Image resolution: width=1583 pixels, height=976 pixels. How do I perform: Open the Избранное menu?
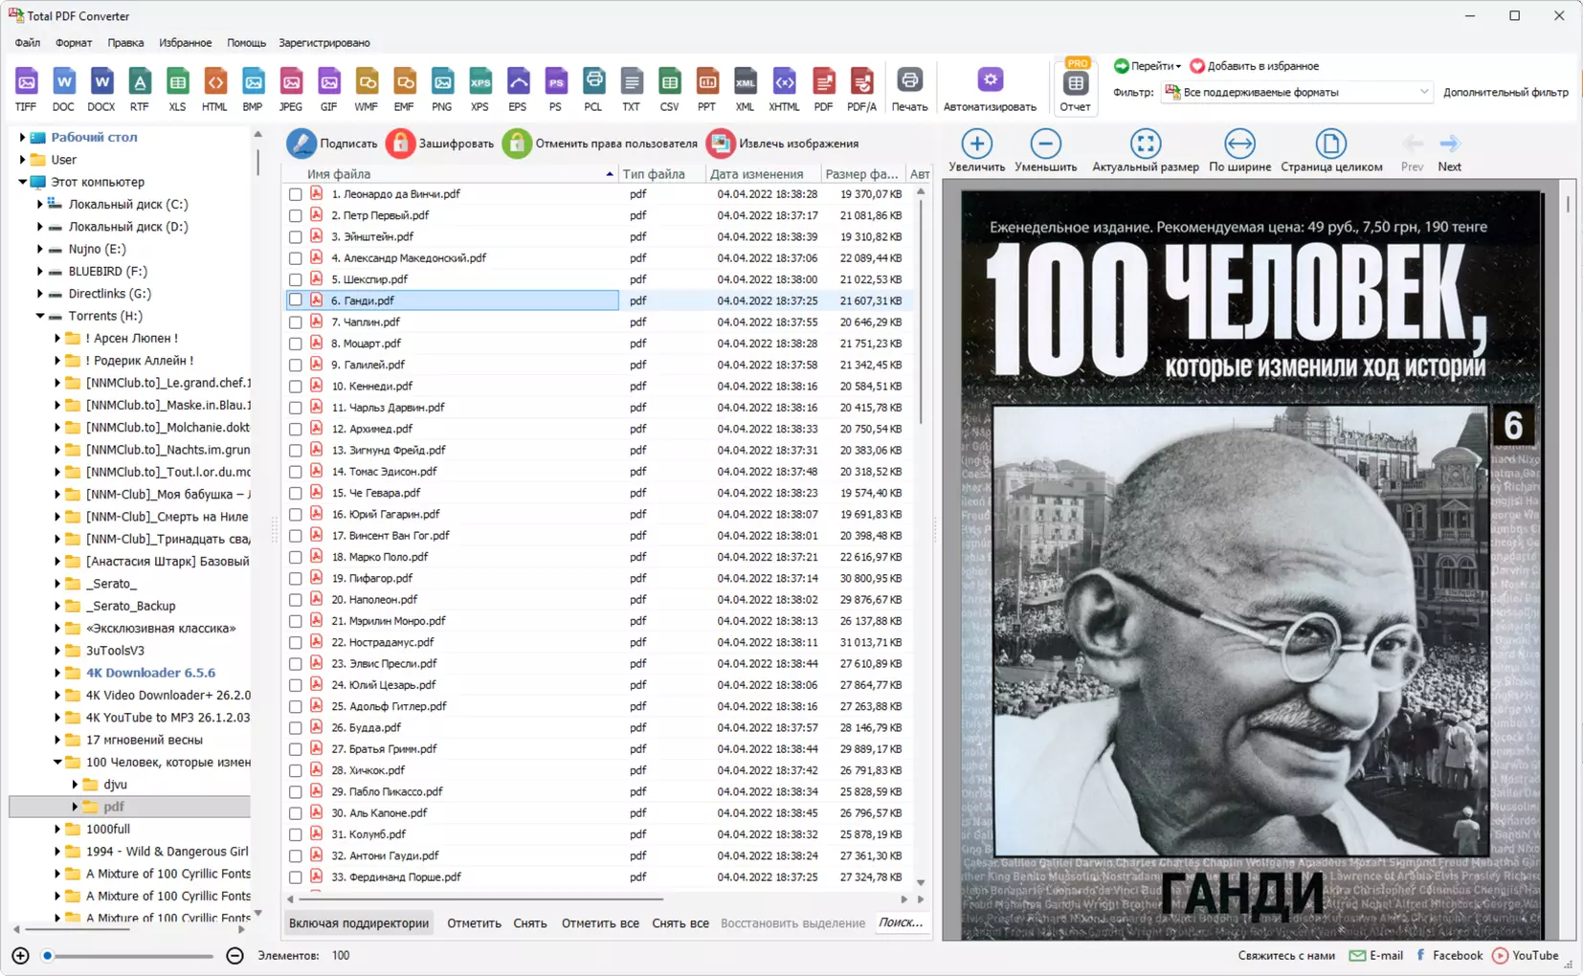click(185, 43)
